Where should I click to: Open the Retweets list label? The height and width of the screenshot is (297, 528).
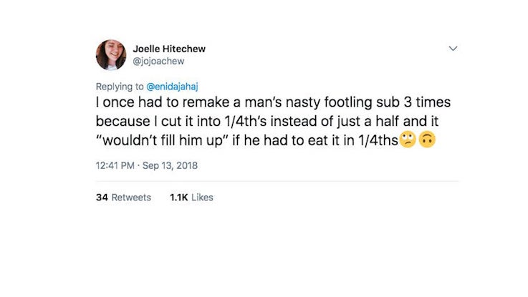pyautogui.click(x=131, y=198)
